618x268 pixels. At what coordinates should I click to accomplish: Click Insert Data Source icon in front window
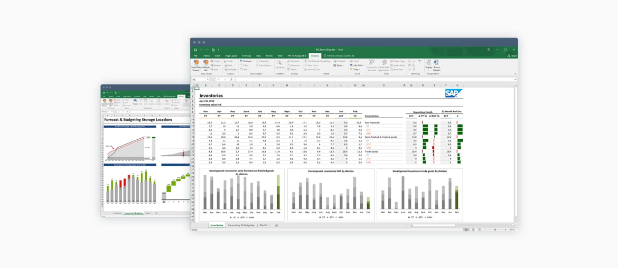[x=196, y=62]
